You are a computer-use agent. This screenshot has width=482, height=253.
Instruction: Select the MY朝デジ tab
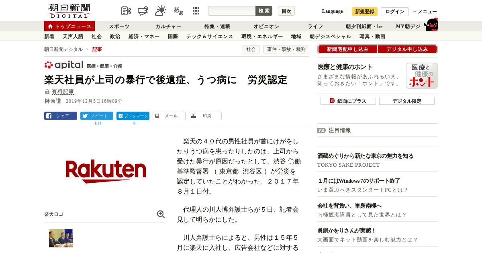(408, 27)
